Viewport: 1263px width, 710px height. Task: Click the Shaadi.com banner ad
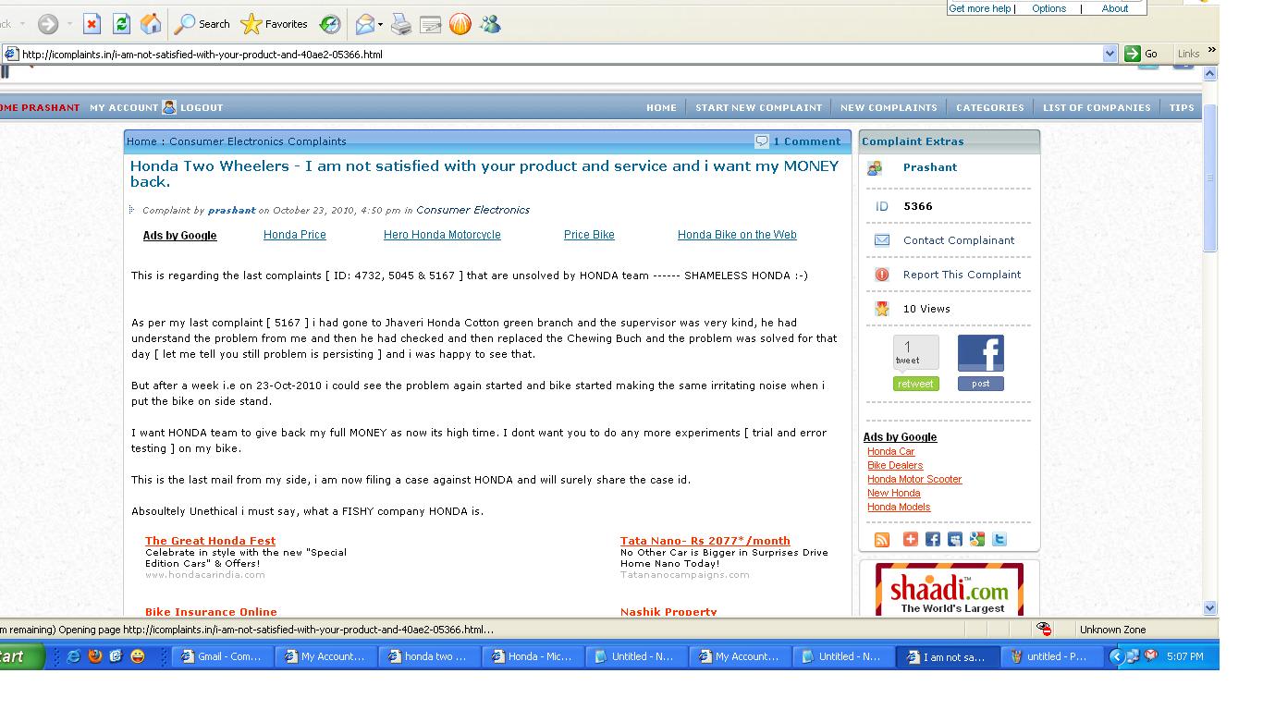(950, 589)
